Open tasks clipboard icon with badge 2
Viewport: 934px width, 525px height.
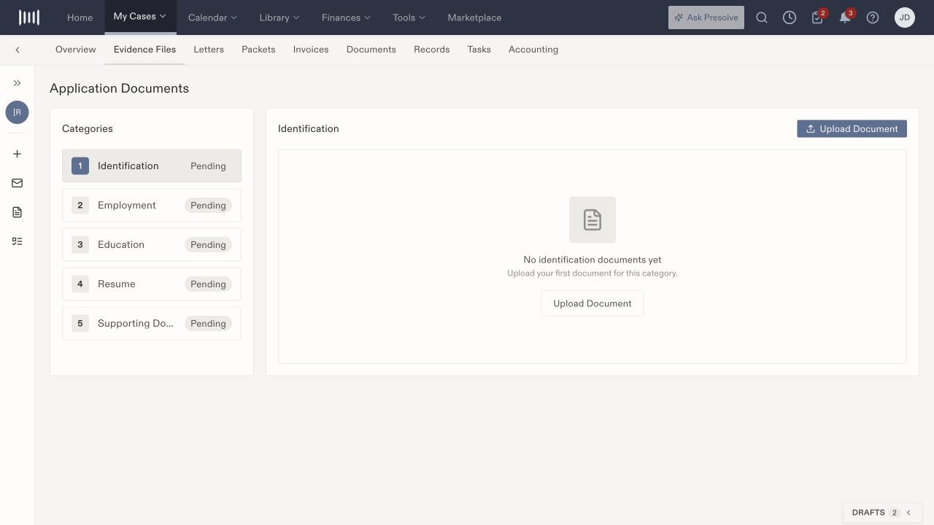click(817, 17)
